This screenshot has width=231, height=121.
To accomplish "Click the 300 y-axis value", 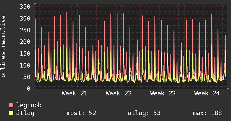I will coord(25,19).
